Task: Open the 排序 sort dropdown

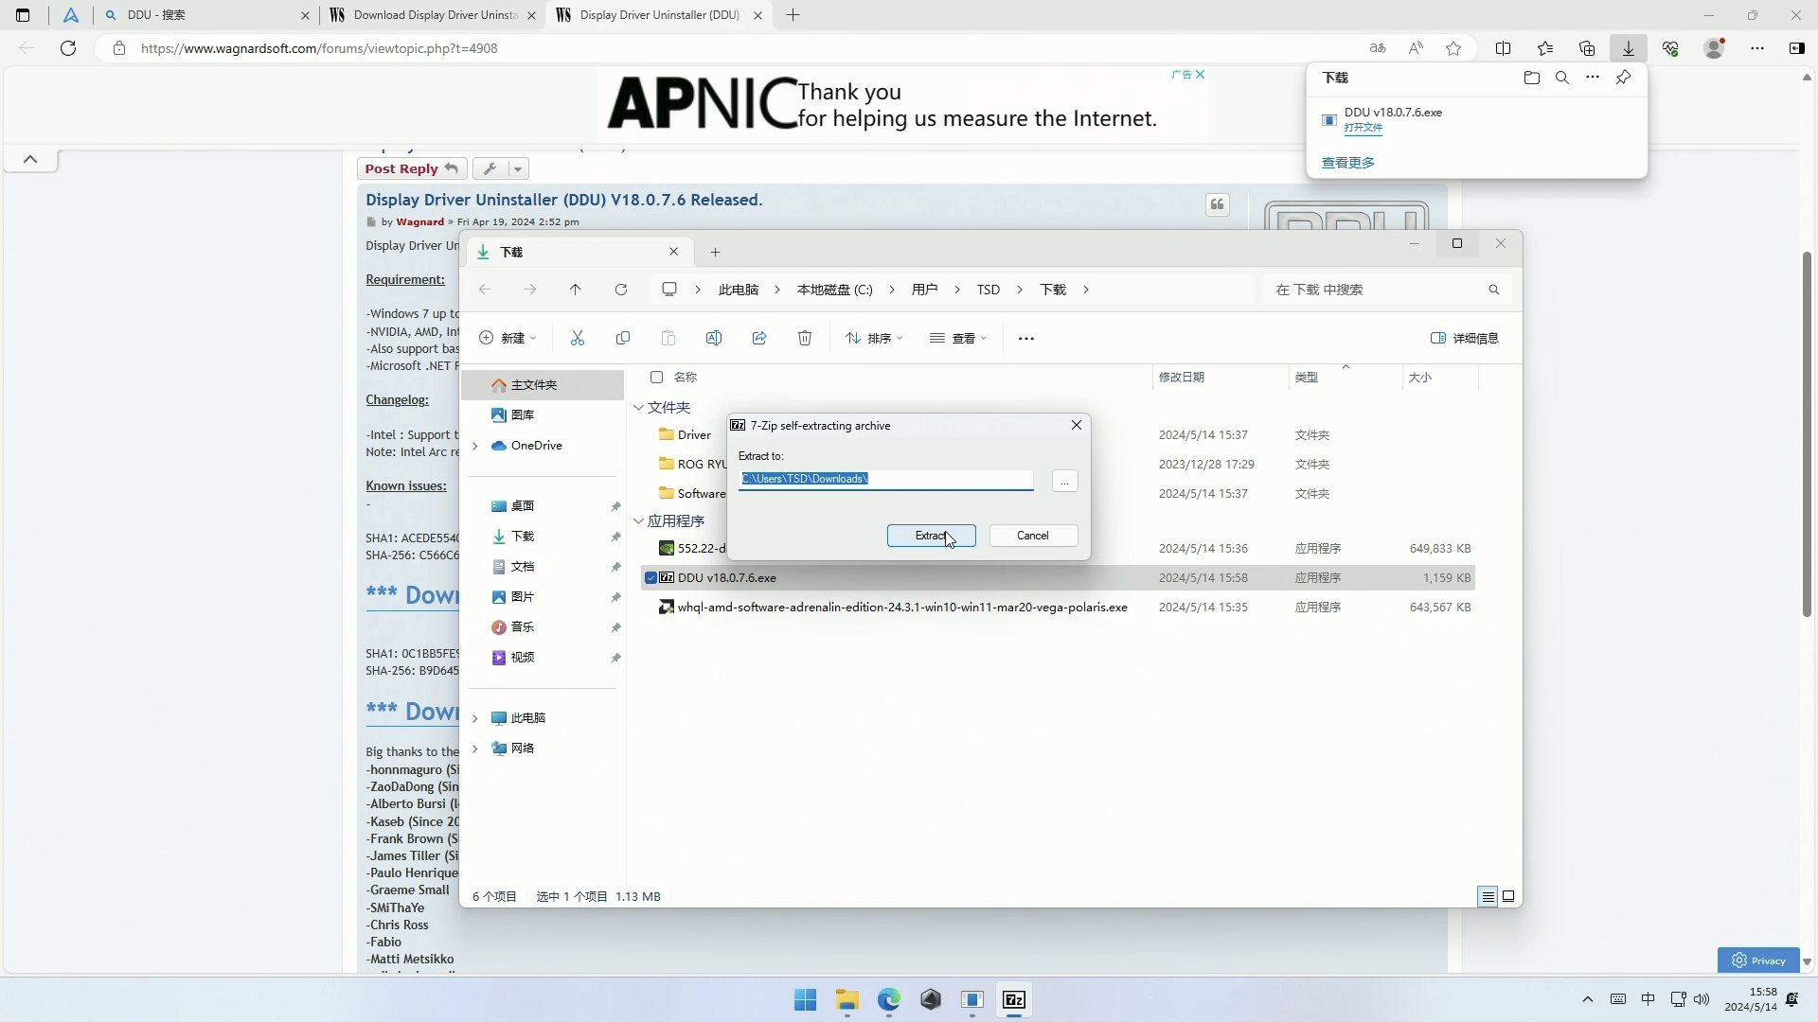Action: 874,338
